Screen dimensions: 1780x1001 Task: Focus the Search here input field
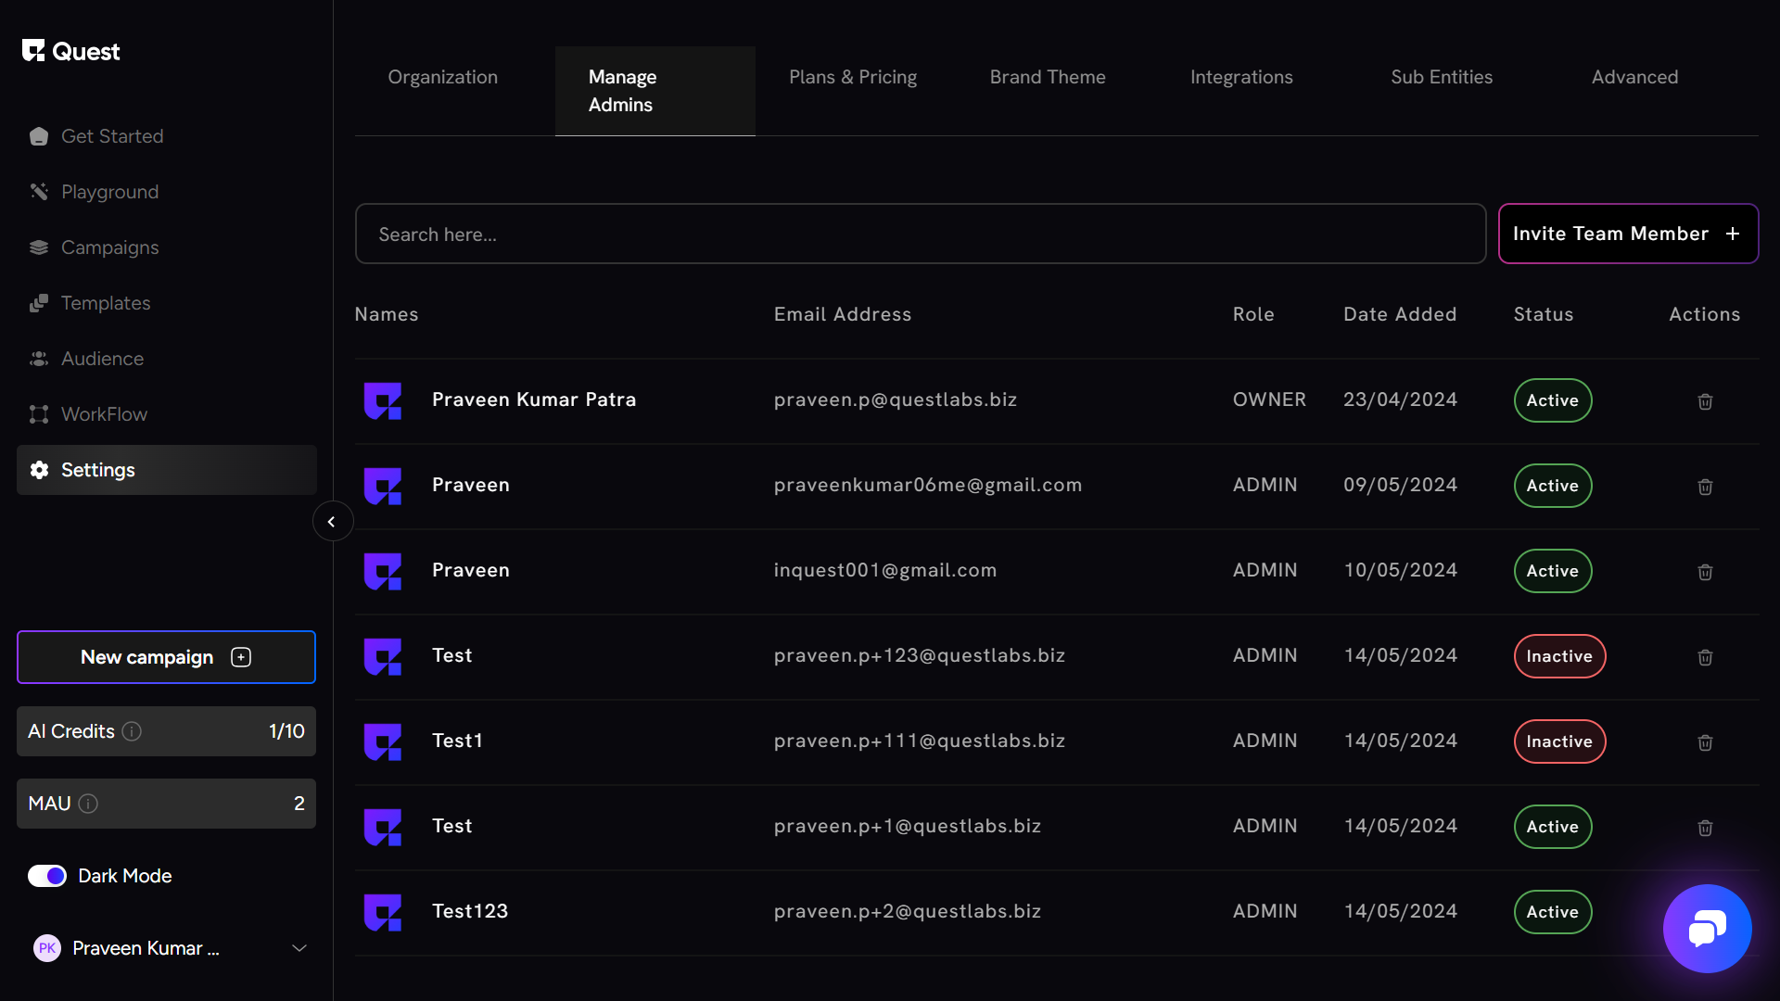coord(920,234)
